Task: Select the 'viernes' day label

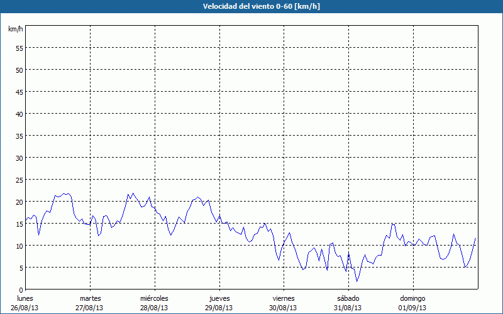Action: (x=283, y=298)
